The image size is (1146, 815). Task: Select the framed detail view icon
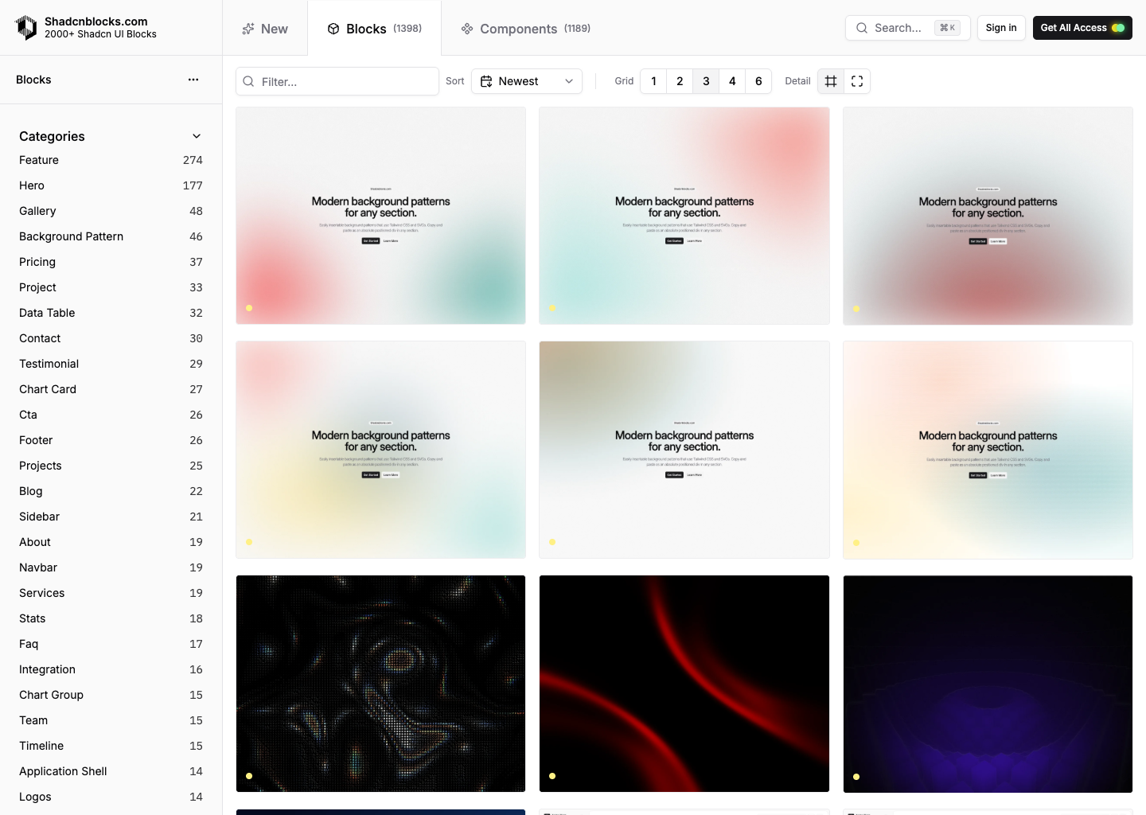point(831,81)
